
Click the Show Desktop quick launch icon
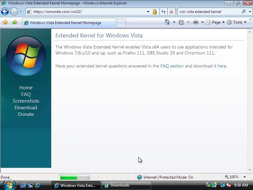(23, 185)
